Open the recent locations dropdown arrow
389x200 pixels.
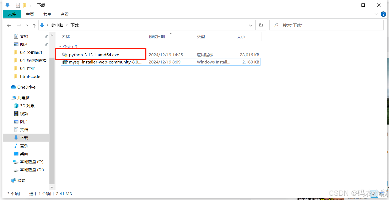[27, 25]
